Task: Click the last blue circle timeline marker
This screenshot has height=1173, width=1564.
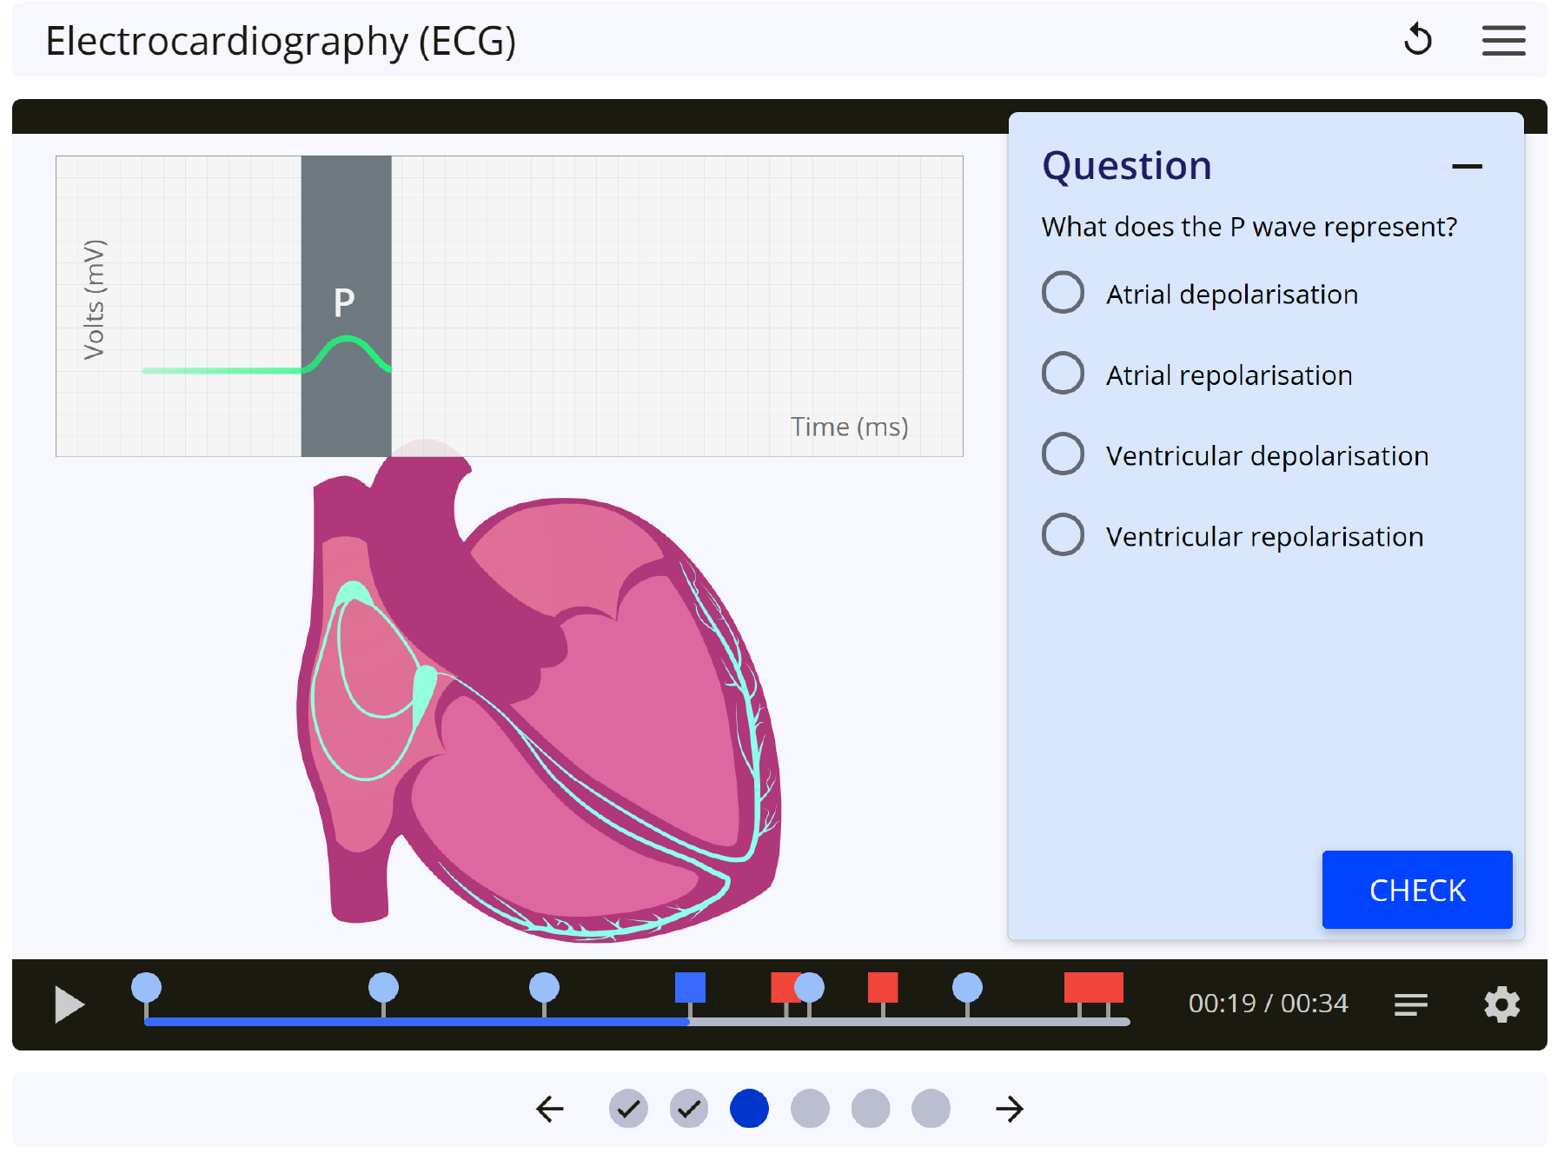Action: (967, 988)
